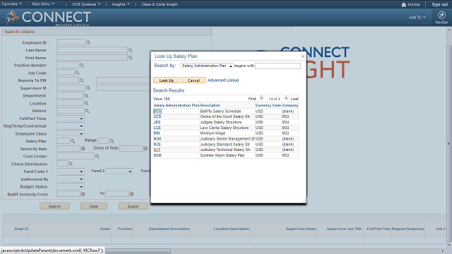Open Reg/Temp/Contractual dropdown
The width and height of the screenshot is (452, 254).
(71, 126)
